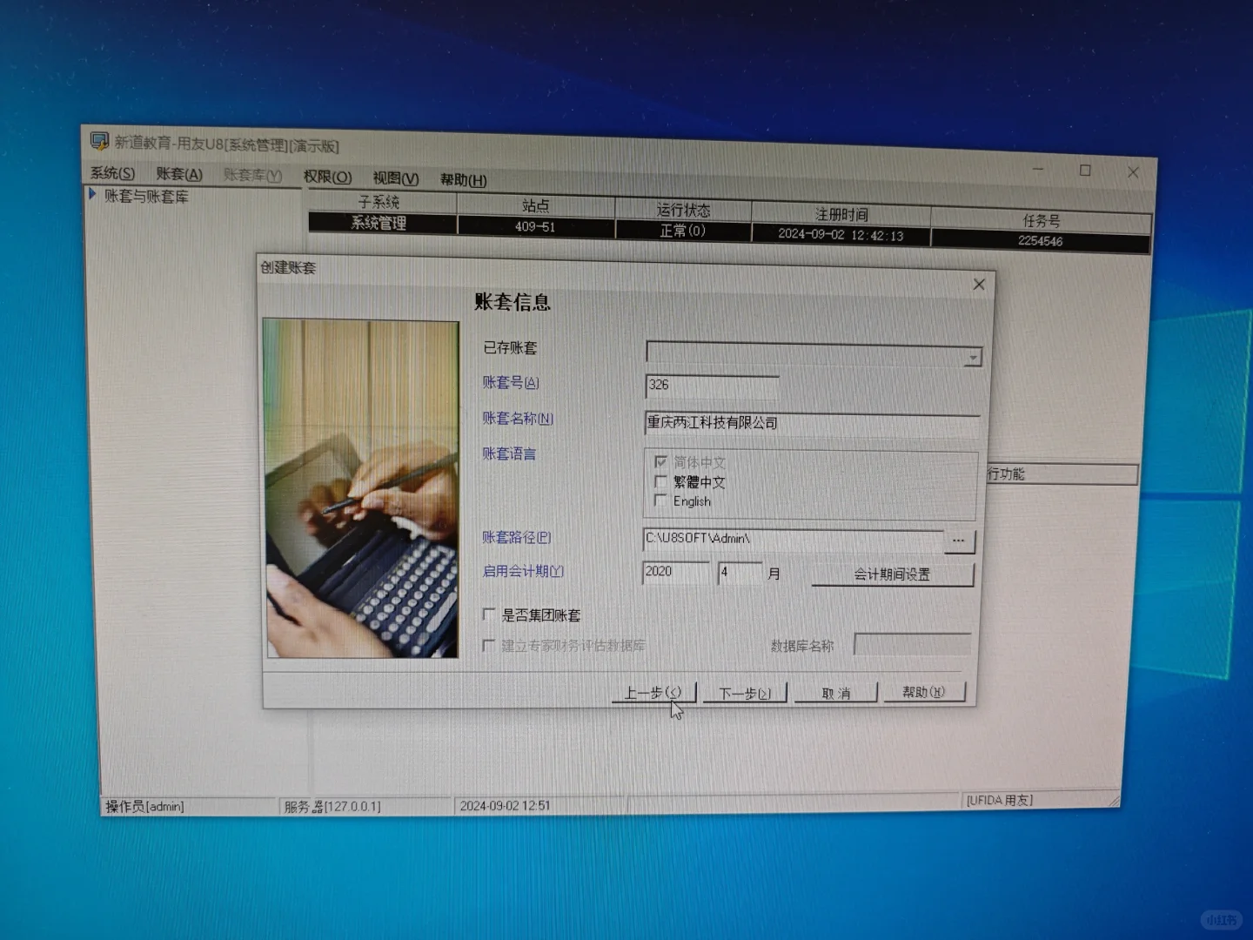Screen dimensions: 1253x940
Task: Open the 视图(V) menu
Action: tap(395, 178)
